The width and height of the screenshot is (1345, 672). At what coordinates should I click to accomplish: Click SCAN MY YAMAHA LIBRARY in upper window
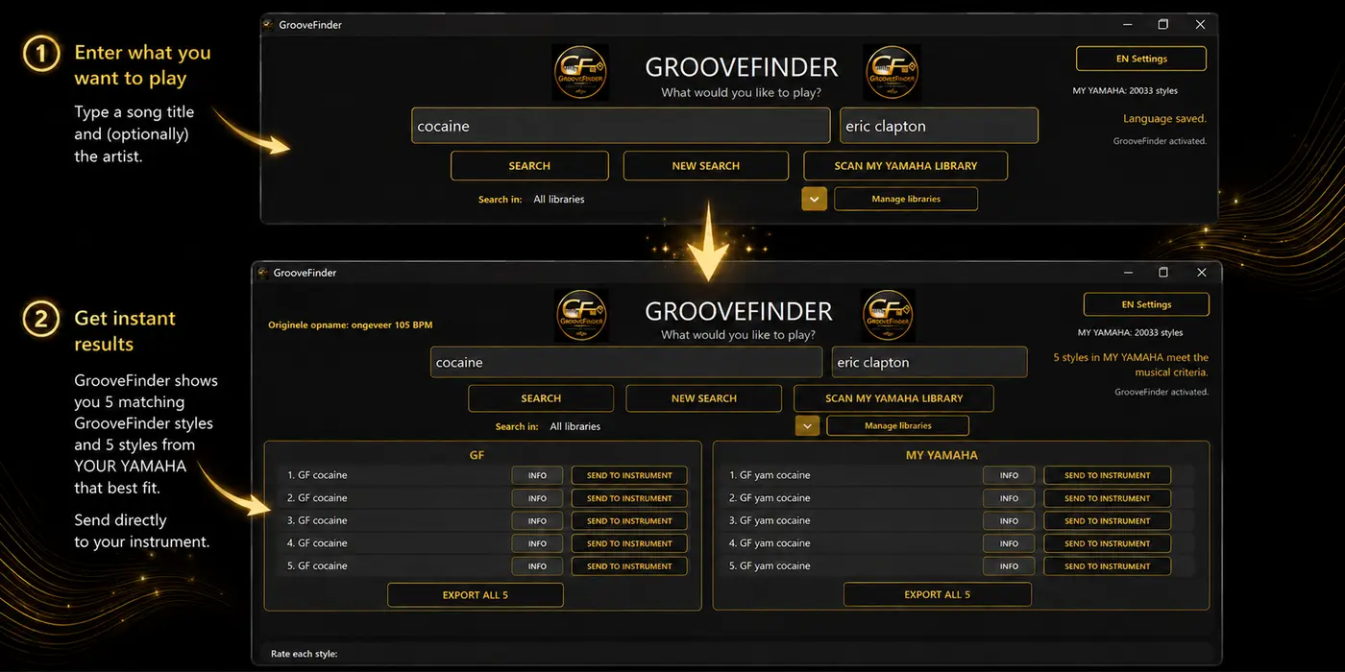click(x=905, y=166)
